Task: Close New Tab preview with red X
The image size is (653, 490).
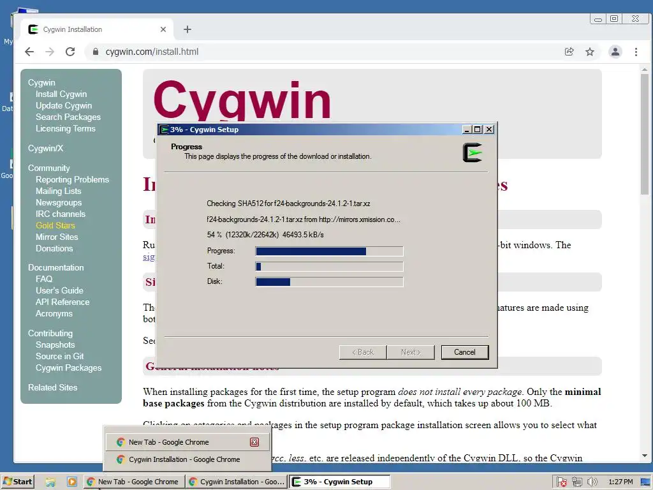Action: 254,442
